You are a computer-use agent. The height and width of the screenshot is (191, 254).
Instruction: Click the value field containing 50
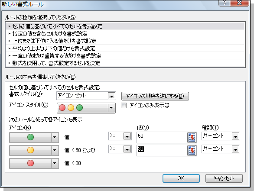162,137
